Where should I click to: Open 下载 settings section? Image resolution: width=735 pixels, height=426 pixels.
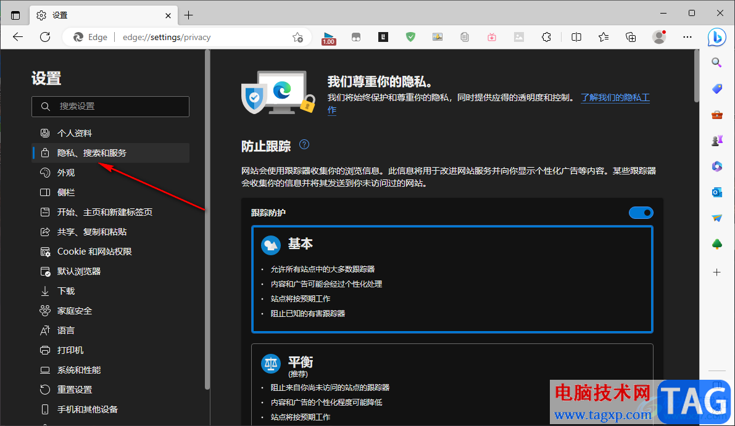(110, 291)
